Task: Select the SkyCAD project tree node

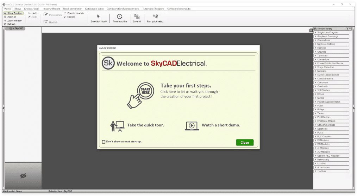Action: [x=15, y=28]
